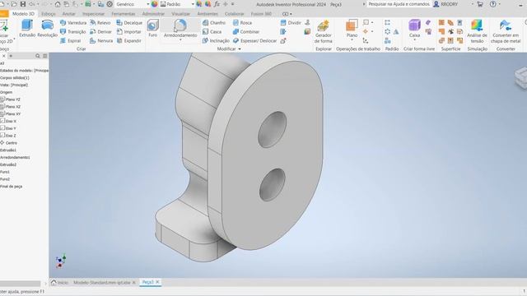Click the upper hole on the 3D part
Image resolution: width=527 pixels, height=296 pixels.
[272, 130]
